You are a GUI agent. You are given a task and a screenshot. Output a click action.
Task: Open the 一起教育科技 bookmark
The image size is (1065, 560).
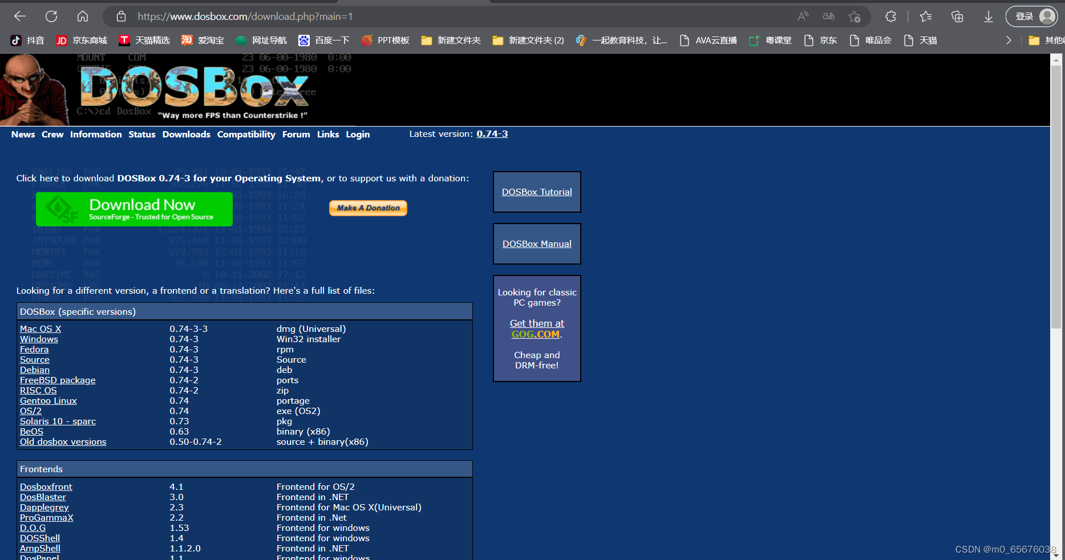pyautogui.click(x=622, y=40)
